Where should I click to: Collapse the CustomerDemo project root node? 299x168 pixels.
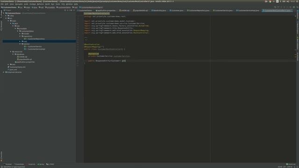pyautogui.click(x=4, y=13)
